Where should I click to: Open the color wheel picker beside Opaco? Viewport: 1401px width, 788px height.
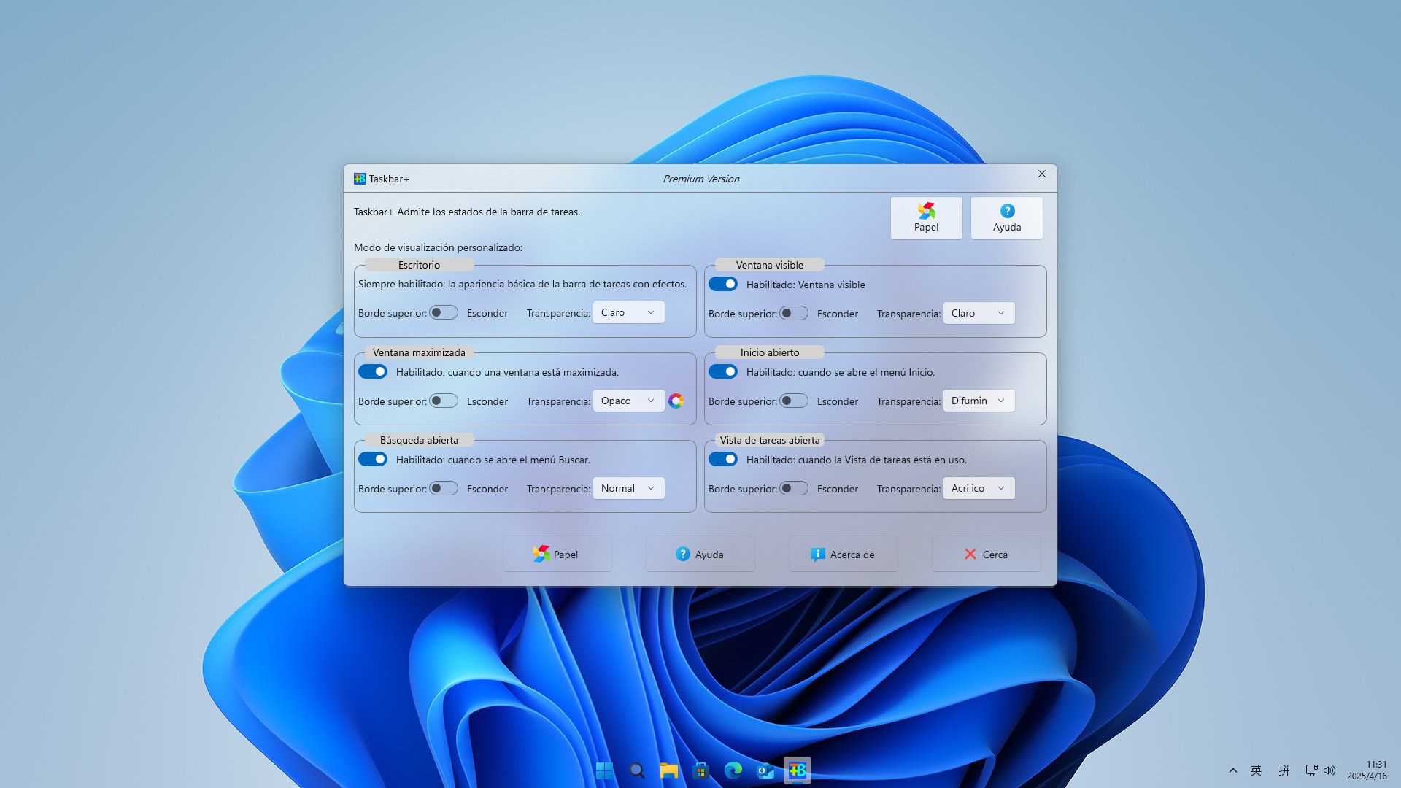[676, 401]
